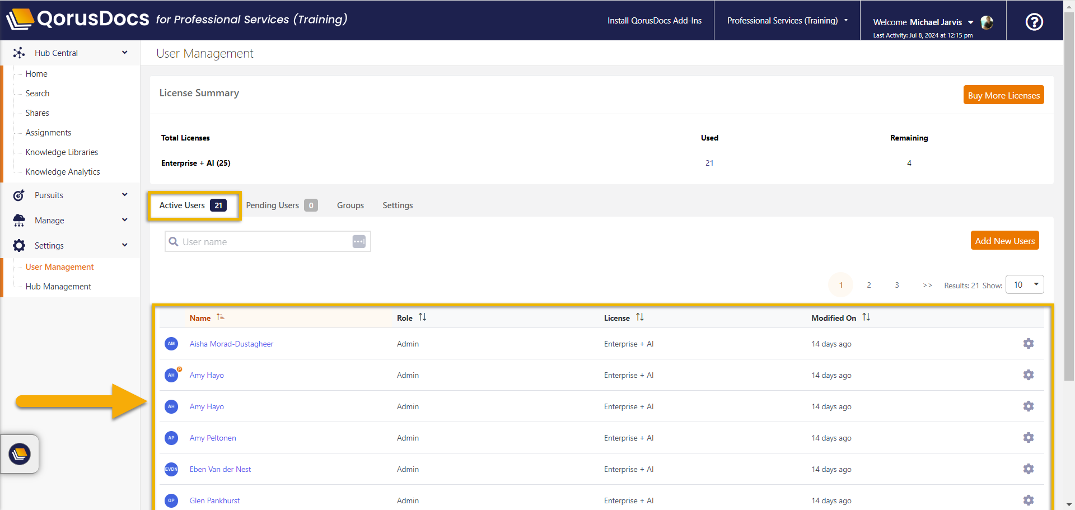Open Professional Services (Training) hub dropdown

click(x=787, y=21)
